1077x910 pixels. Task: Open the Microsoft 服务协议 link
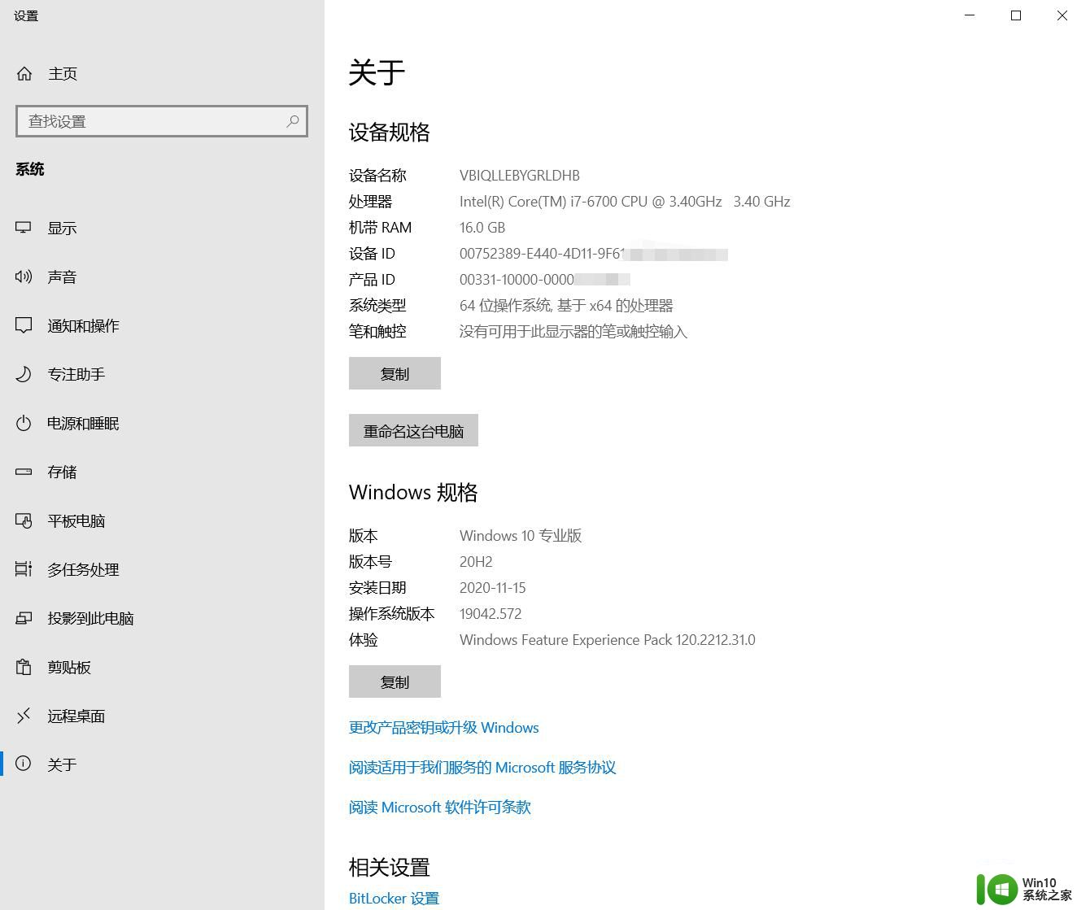point(482,768)
